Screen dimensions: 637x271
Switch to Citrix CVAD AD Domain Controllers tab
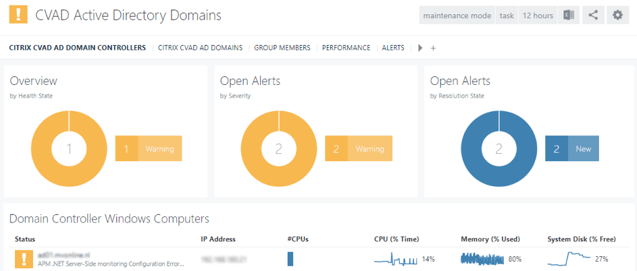tap(77, 48)
